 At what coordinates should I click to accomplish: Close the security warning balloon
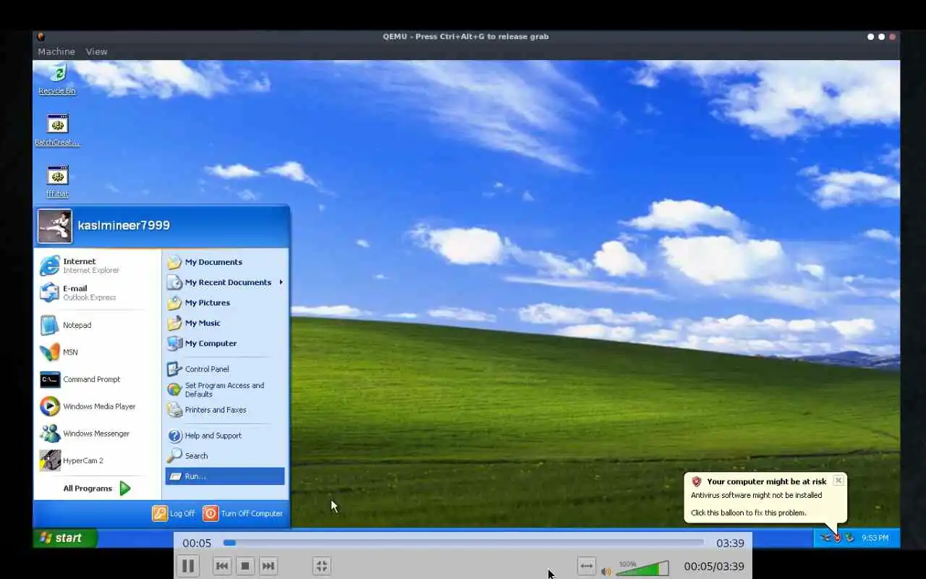(x=838, y=481)
